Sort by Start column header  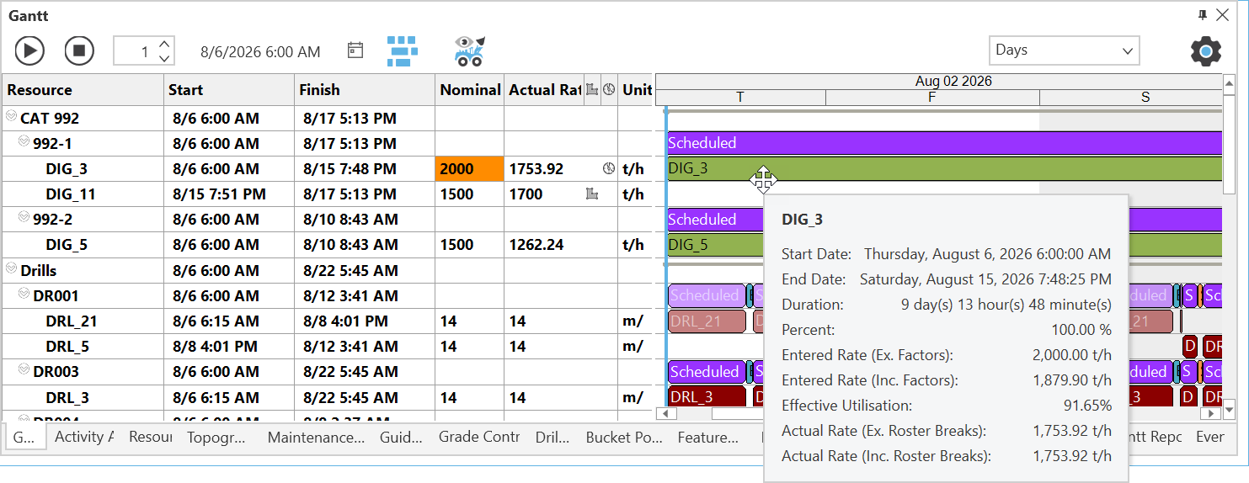click(x=229, y=90)
